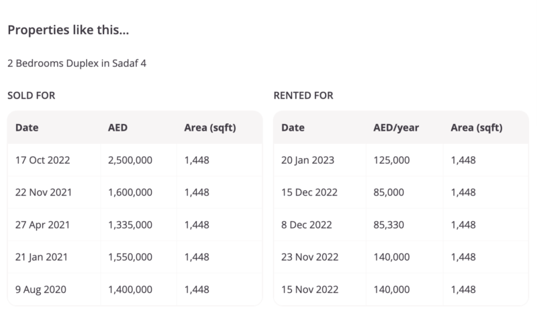Click the AED column header
The height and width of the screenshot is (319, 537).
coord(117,127)
